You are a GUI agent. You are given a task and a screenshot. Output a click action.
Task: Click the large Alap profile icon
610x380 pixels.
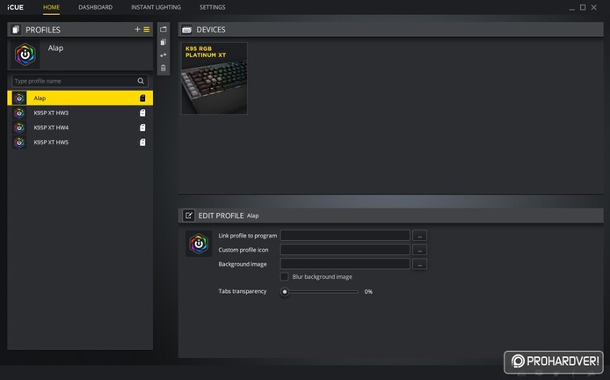coord(25,55)
